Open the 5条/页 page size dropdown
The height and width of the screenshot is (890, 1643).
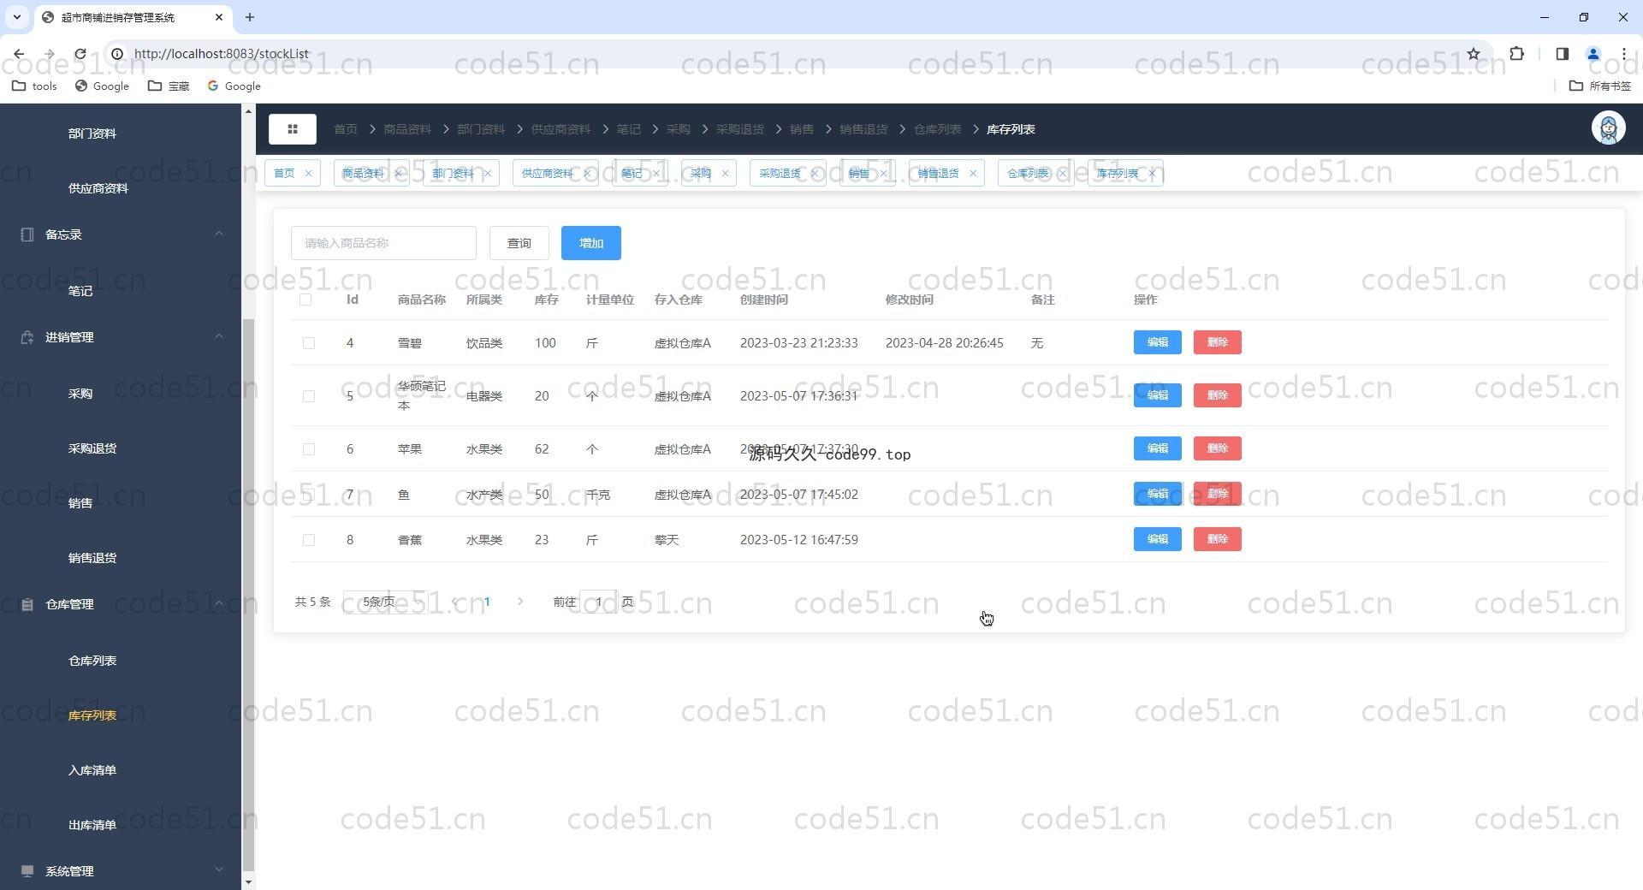point(386,602)
